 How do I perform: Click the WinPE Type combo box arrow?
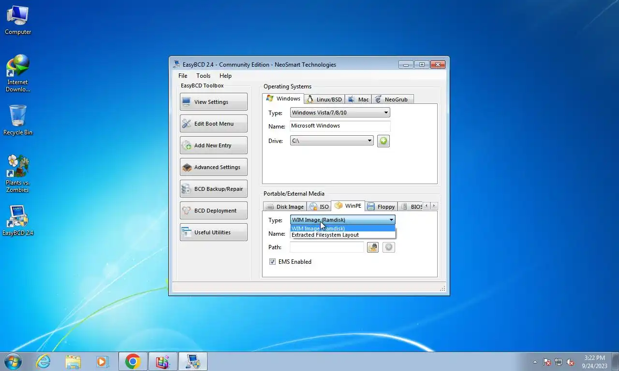coord(391,220)
